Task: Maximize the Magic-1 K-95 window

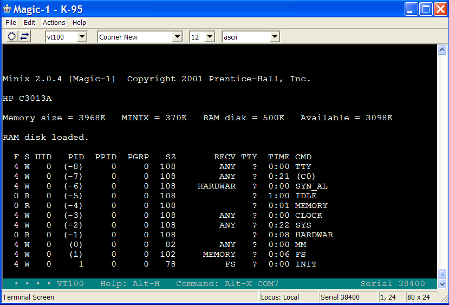Action: [426, 9]
